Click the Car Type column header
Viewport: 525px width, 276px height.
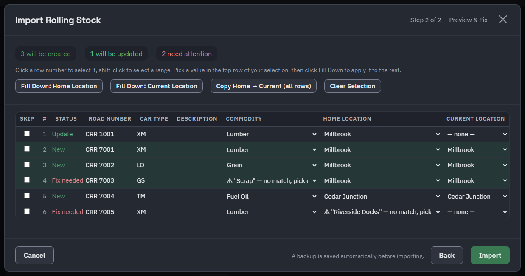pos(154,119)
